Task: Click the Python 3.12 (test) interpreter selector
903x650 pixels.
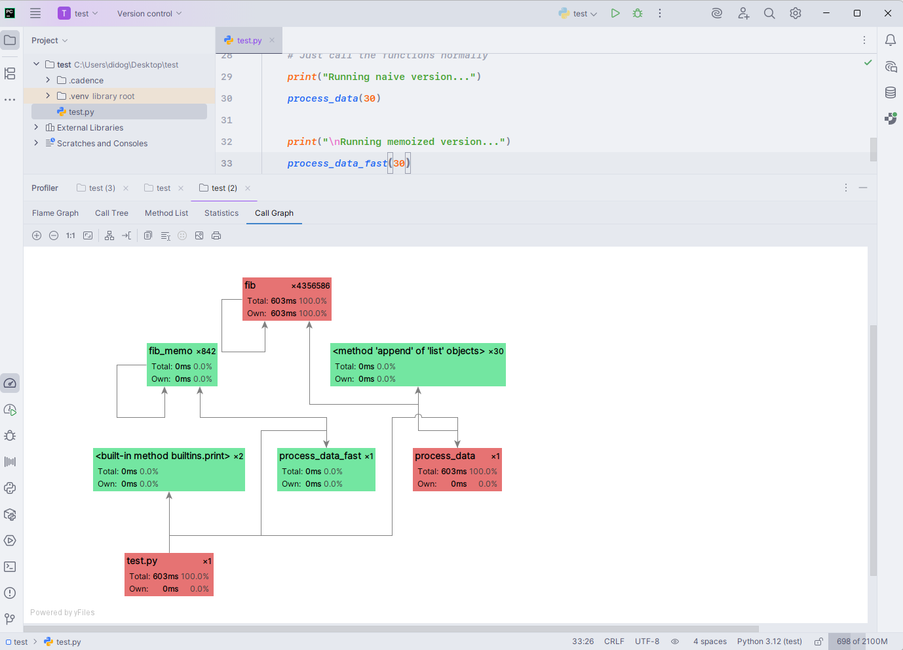Action: pos(769,641)
